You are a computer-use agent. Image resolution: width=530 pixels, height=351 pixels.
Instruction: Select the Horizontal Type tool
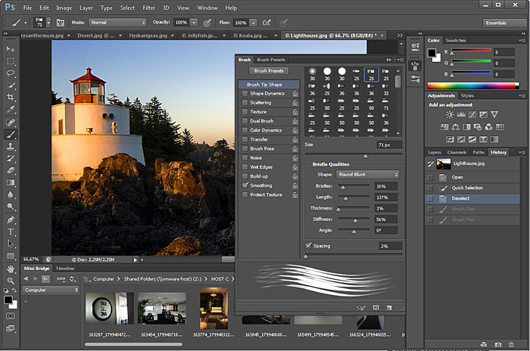click(11, 231)
